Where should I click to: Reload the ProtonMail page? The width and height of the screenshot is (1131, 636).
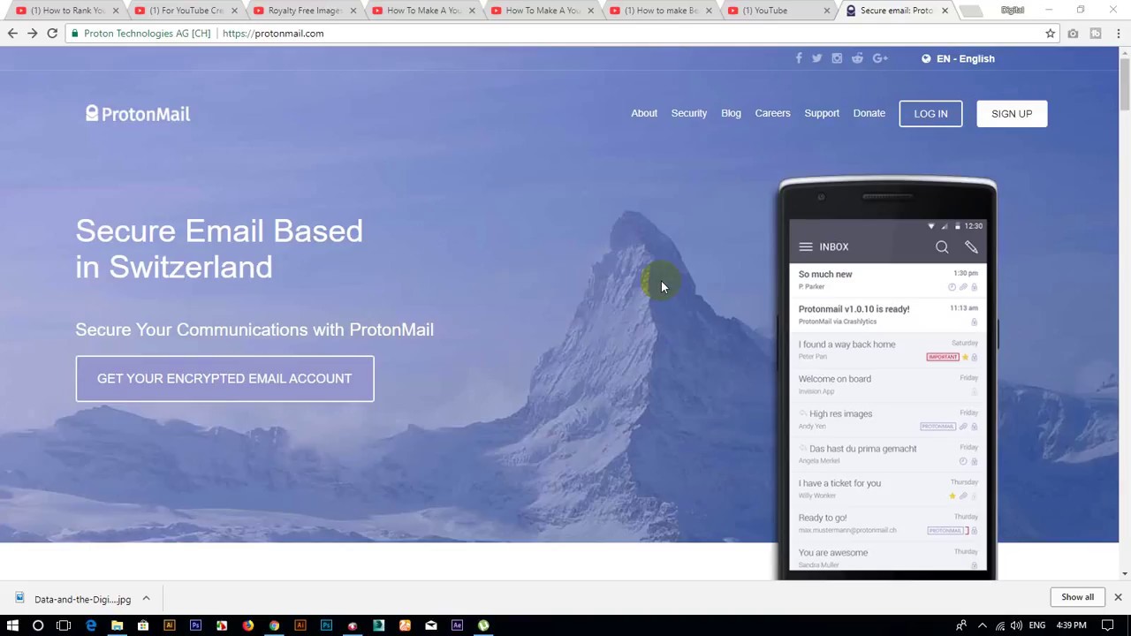pyautogui.click(x=52, y=34)
